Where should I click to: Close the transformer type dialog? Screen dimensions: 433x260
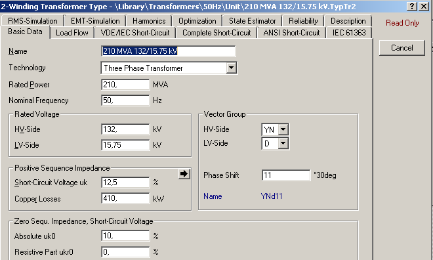click(424, 6)
